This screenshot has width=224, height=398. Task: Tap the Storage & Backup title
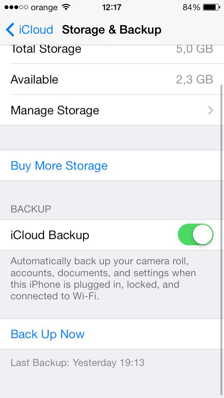click(x=112, y=30)
